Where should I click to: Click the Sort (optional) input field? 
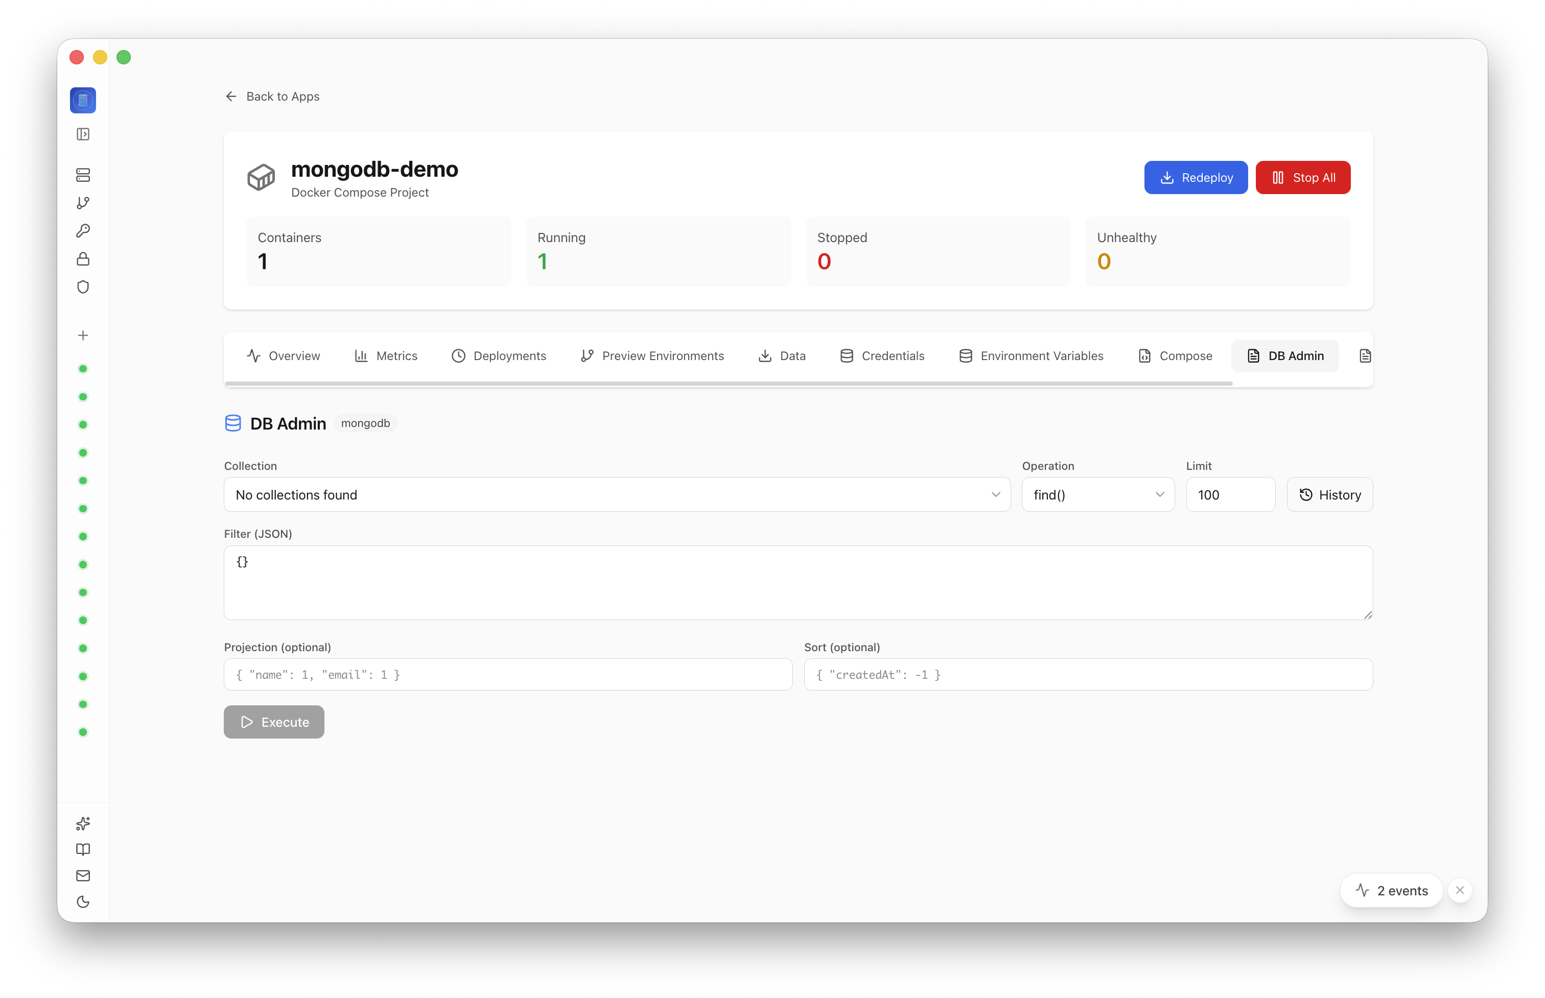click(x=1088, y=675)
